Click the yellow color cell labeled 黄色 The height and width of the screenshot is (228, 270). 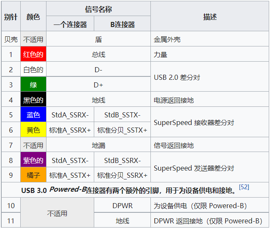[x=33, y=130]
